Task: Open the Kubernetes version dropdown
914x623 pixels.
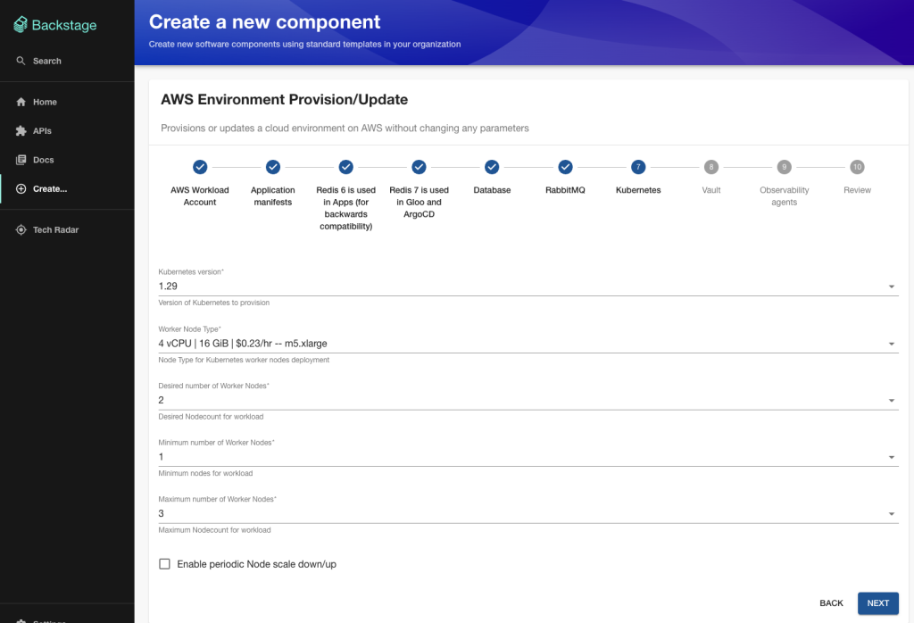Action: 890,286
